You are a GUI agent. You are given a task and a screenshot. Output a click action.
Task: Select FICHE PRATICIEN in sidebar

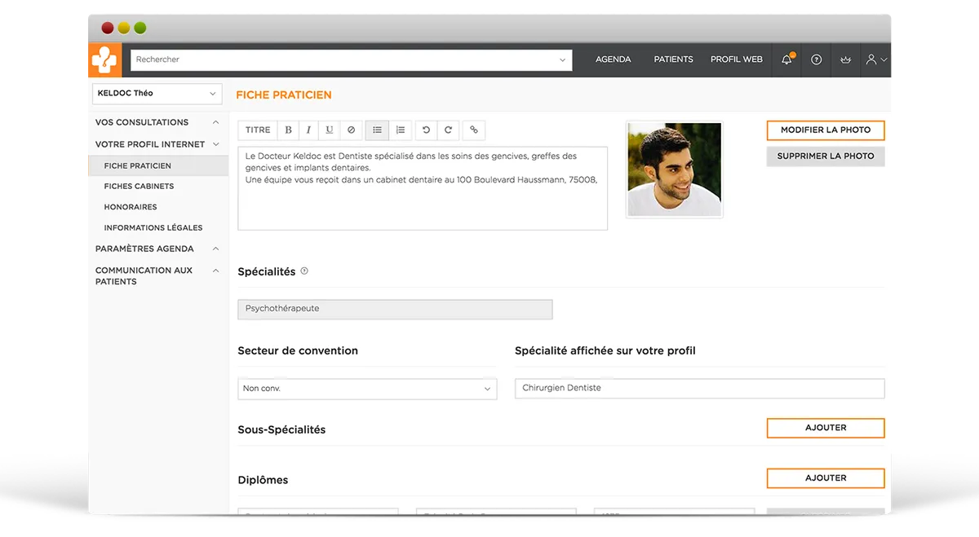158,165
